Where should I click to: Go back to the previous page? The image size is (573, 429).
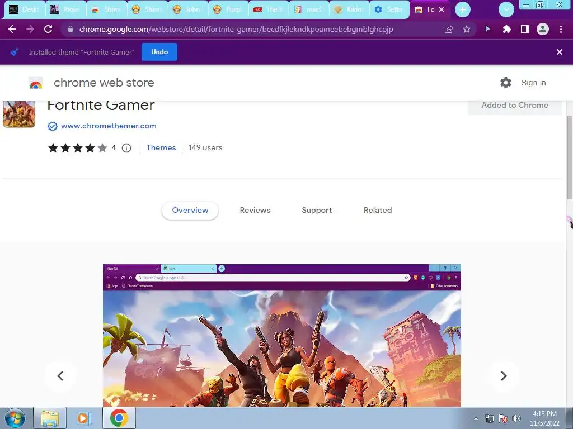click(x=12, y=29)
